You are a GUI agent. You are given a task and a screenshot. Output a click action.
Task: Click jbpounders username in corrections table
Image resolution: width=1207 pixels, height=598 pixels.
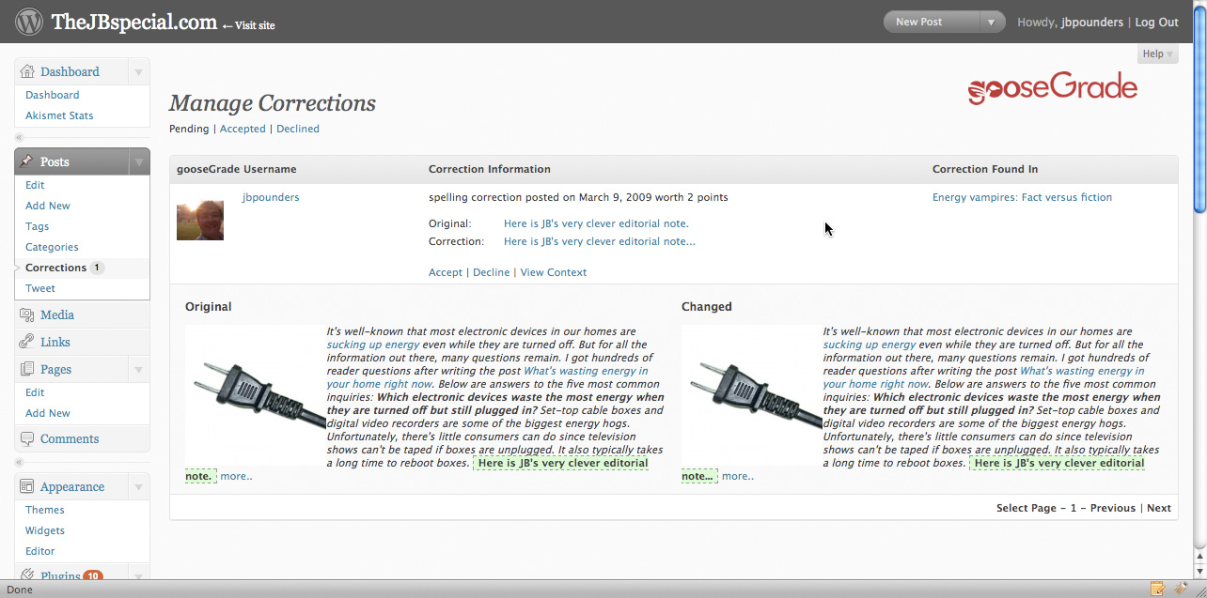271,197
